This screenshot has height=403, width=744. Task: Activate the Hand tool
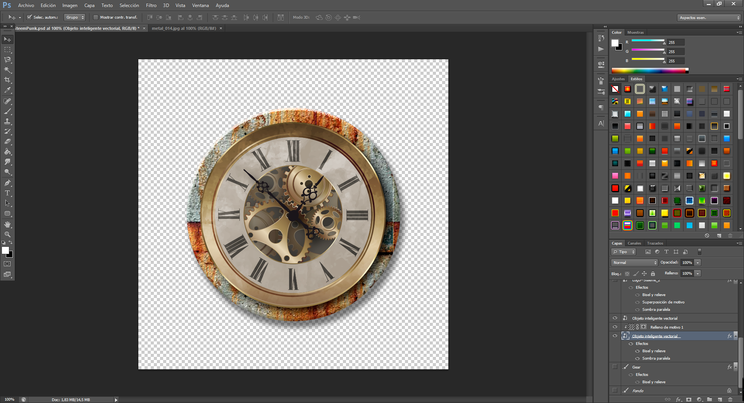click(7, 224)
